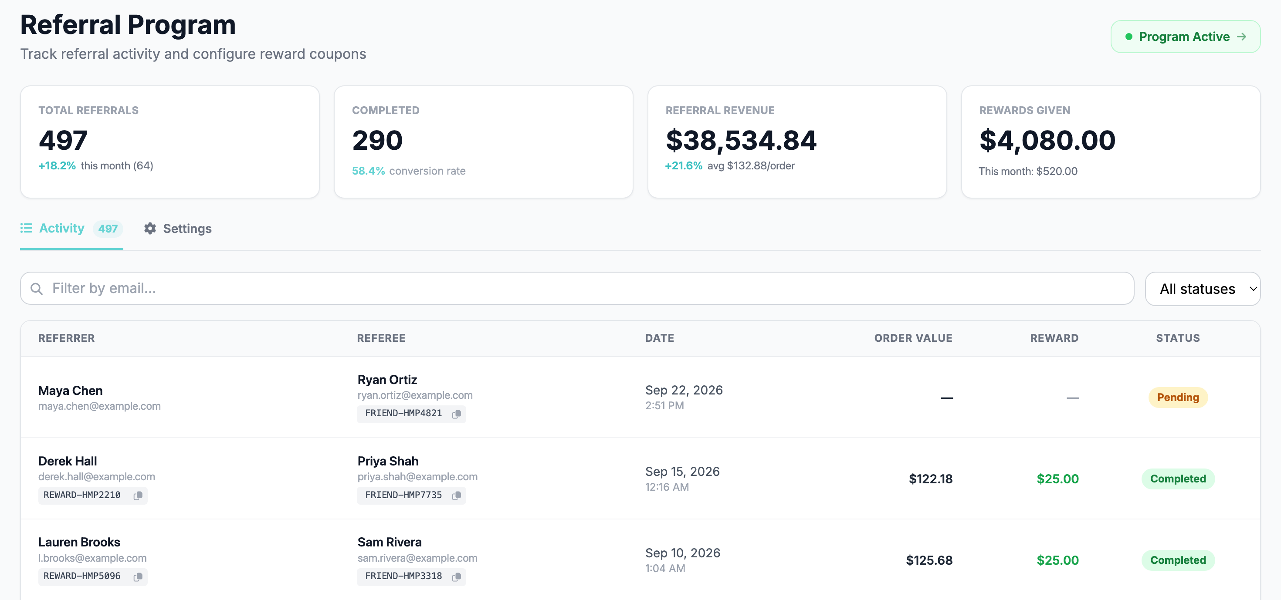The height and width of the screenshot is (600, 1281).
Task: Click the 497 count badge on Activity
Action: tap(108, 228)
